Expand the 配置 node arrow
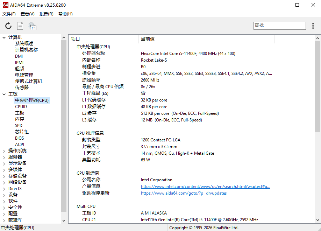 (x=4, y=214)
